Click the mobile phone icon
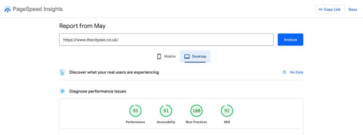 point(159,56)
